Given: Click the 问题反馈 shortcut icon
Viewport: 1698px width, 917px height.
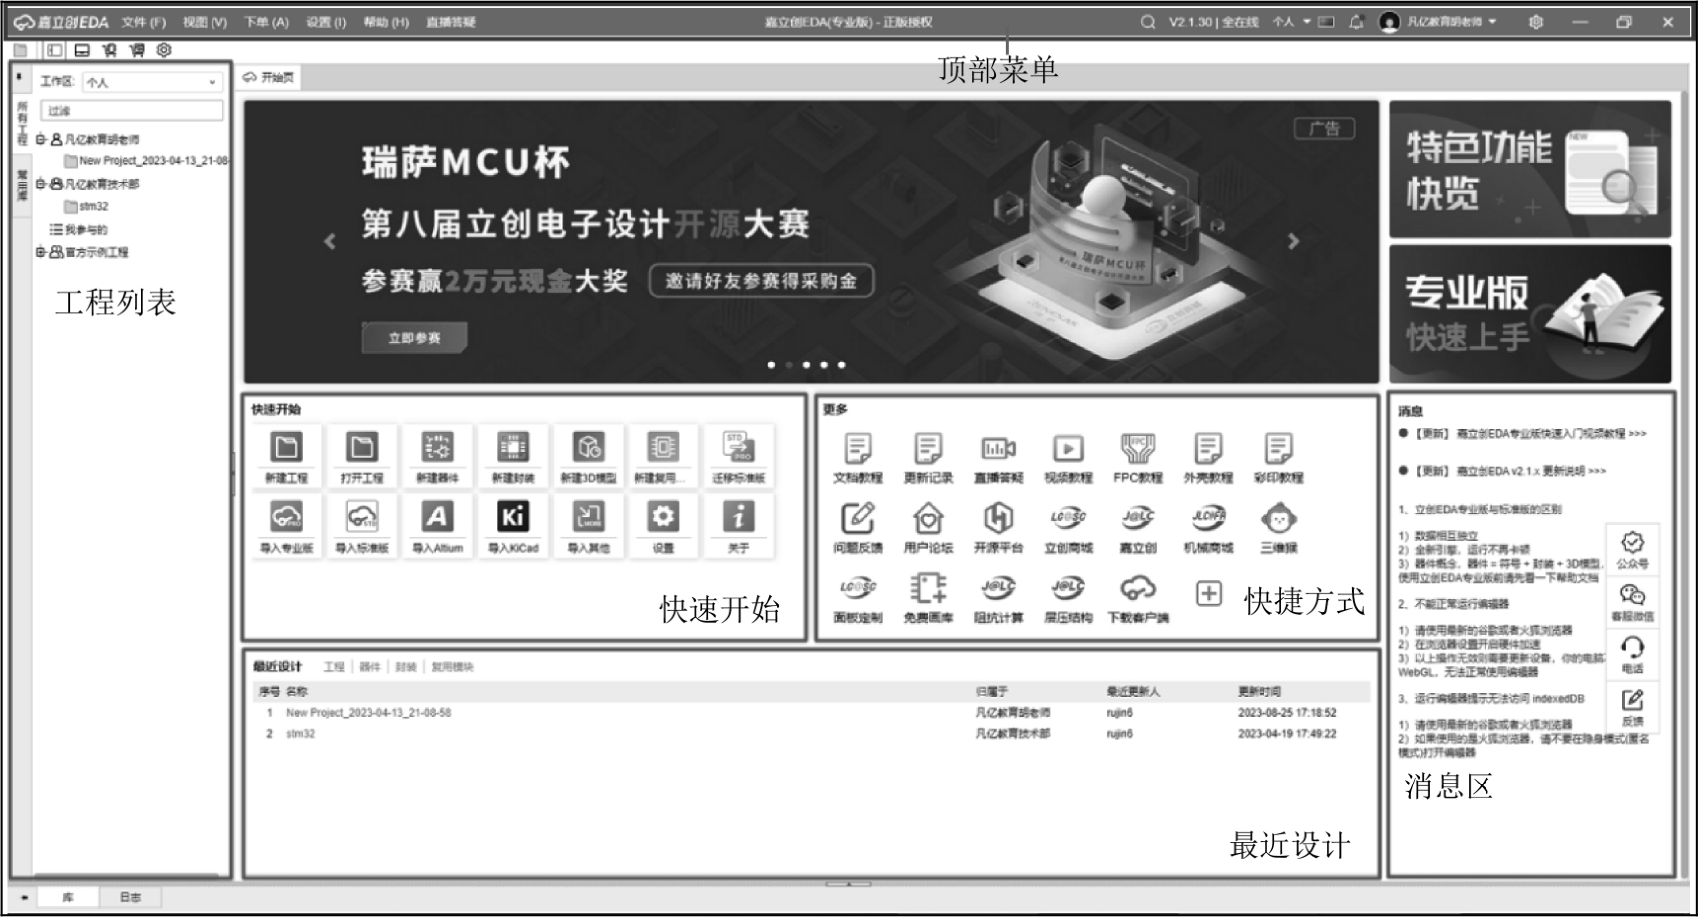Looking at the screenshot, I should coord(858,518).
